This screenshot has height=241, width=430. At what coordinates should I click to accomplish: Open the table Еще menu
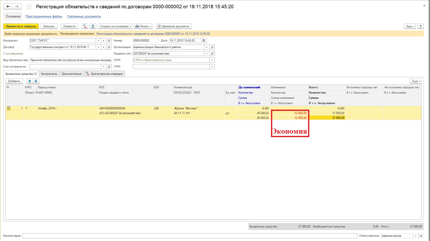416,81
